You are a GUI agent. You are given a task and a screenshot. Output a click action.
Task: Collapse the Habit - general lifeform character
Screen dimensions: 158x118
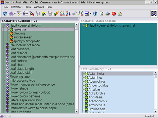click(7, 25)
